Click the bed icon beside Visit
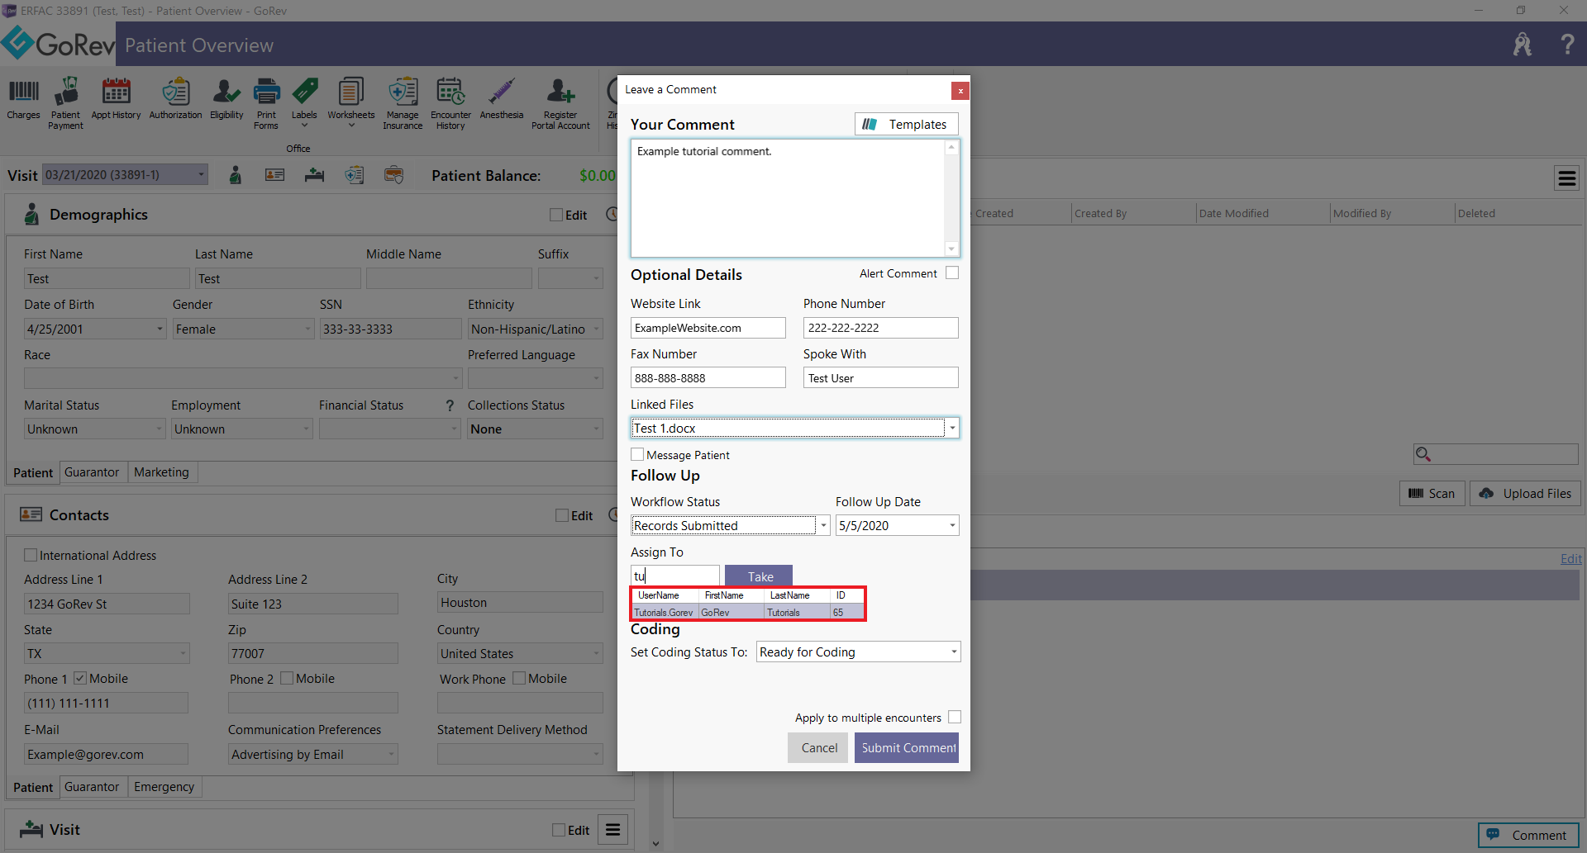The height and width of the screenshot is (853, 1587). coord(314,175)
